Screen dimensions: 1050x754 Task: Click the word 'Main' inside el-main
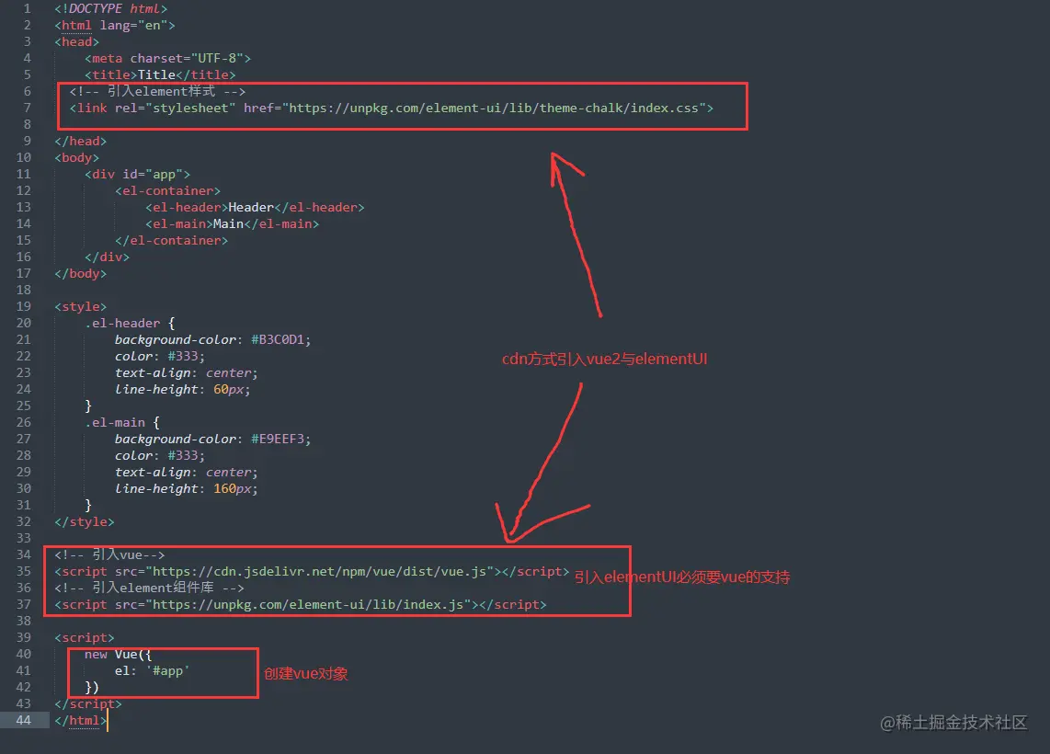click(x=228, y=223)
